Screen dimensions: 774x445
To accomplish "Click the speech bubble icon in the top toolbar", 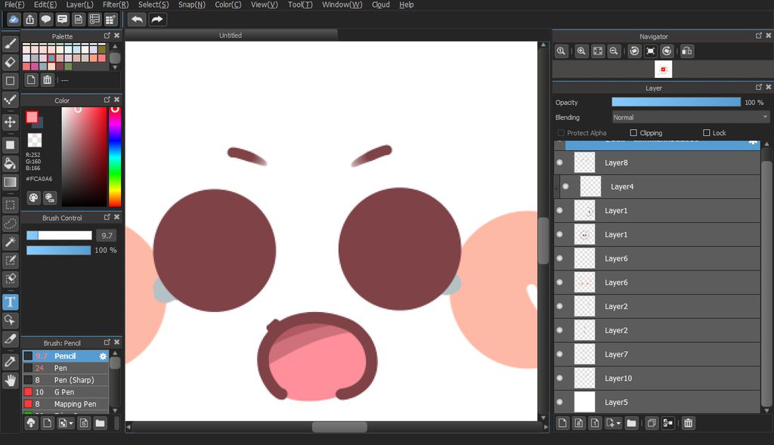I will pos(46,20).
